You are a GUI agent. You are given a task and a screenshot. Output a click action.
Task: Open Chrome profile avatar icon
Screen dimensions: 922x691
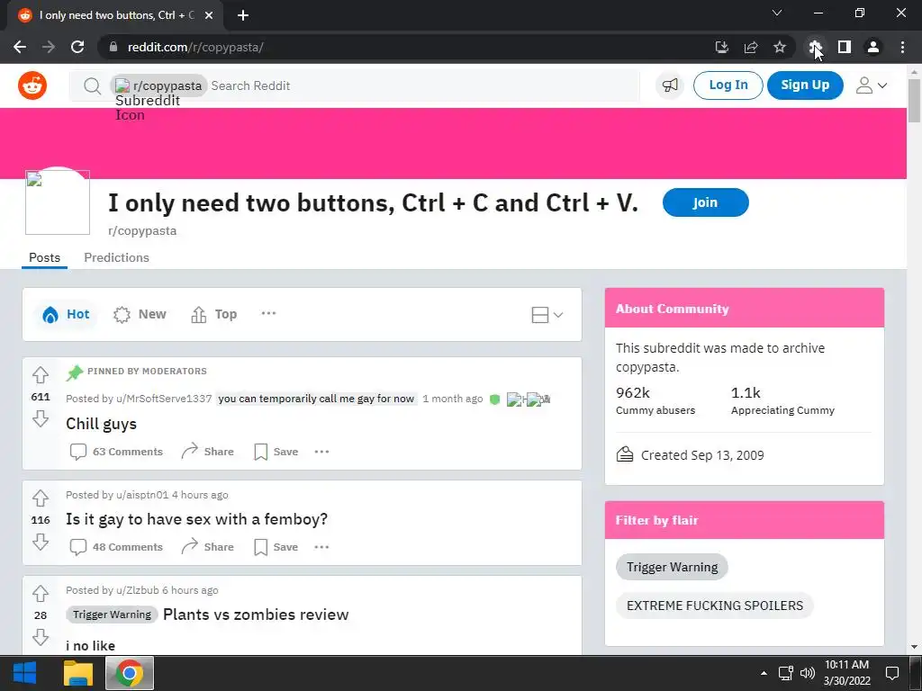pos(873,47)
